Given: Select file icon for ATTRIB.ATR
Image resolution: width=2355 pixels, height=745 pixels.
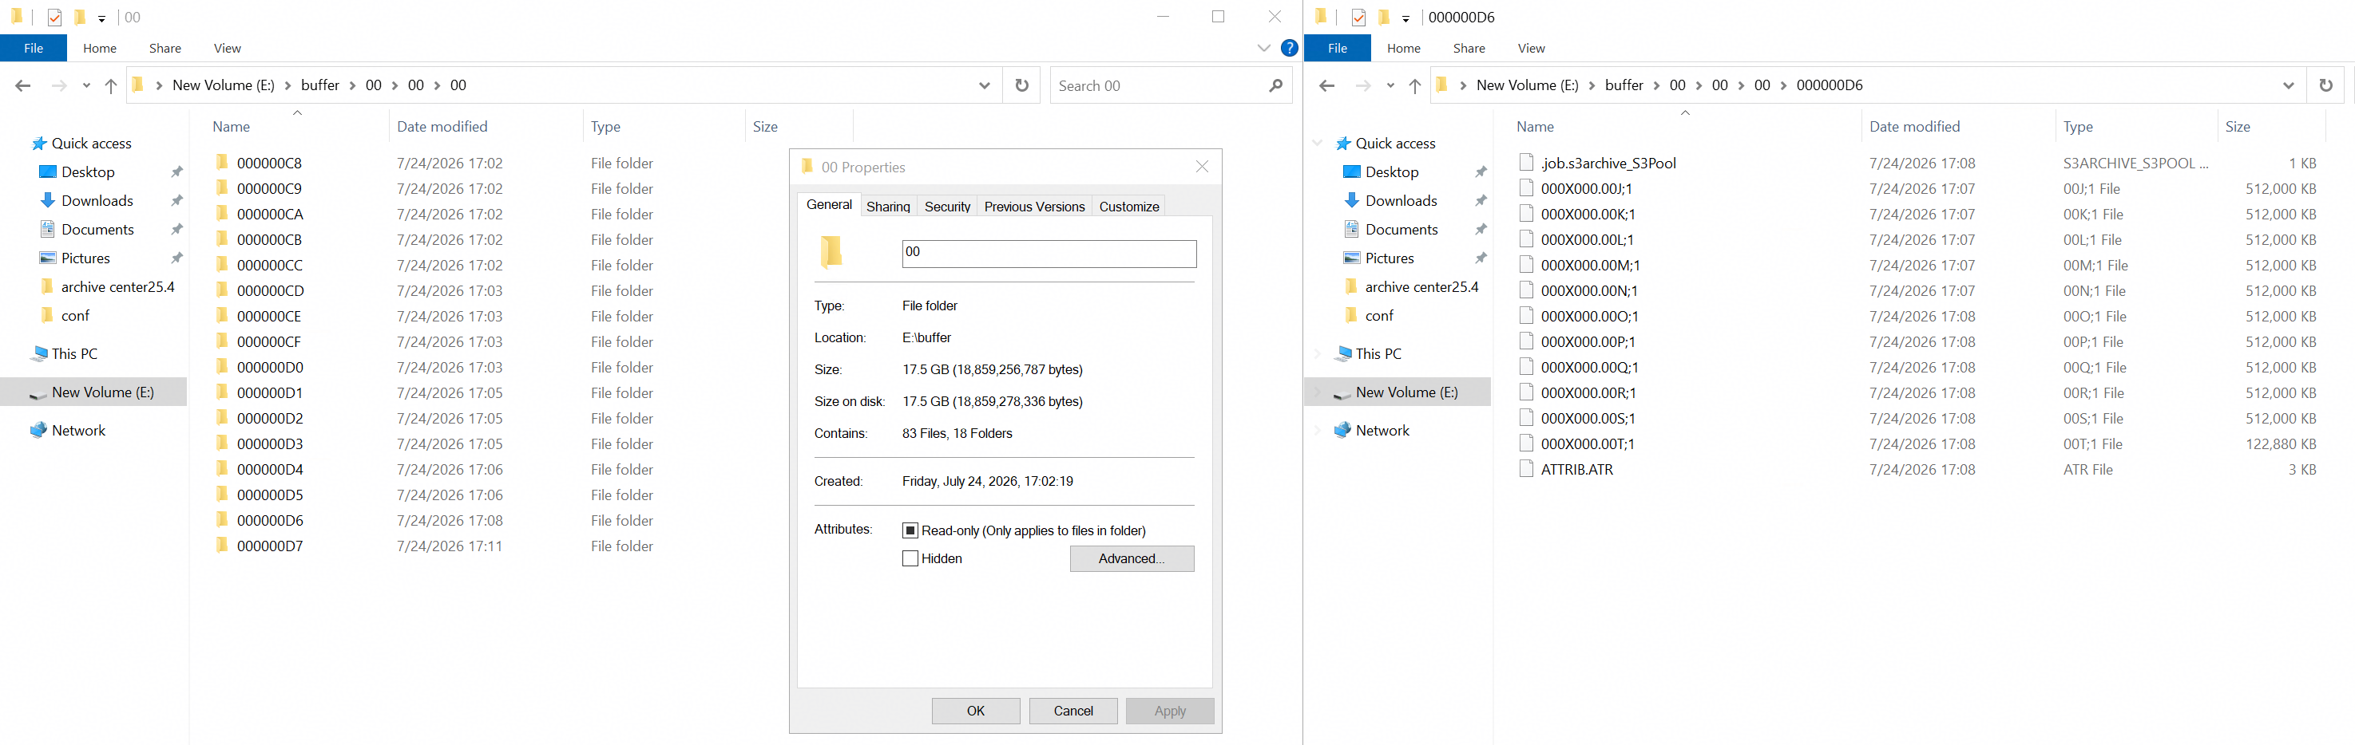Looking at the screenshot, I should tap(1526, 468).
